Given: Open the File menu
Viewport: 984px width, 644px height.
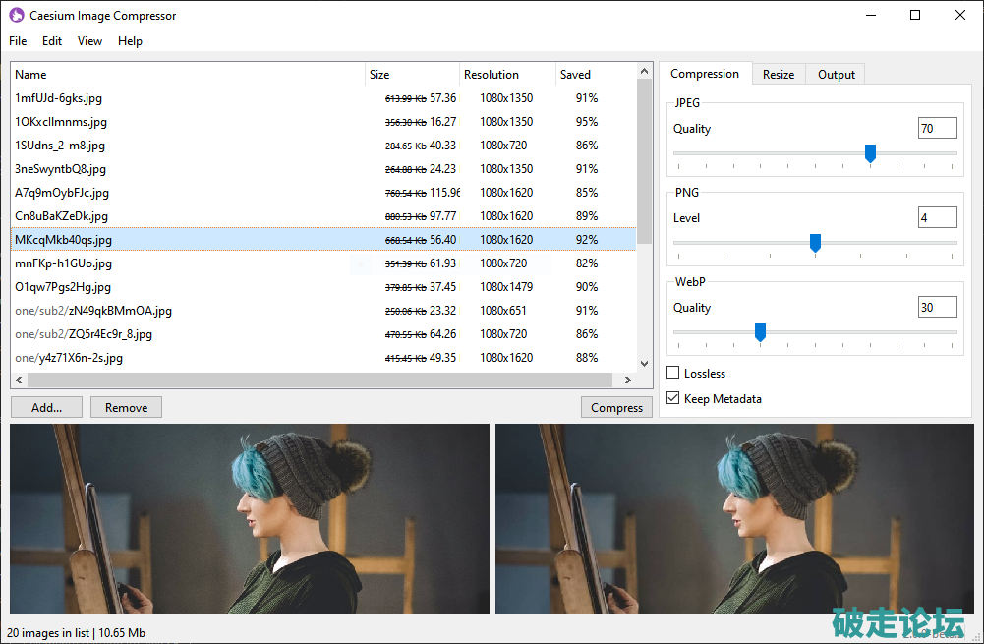Looking at the screenshot, I should coord(18,41).
